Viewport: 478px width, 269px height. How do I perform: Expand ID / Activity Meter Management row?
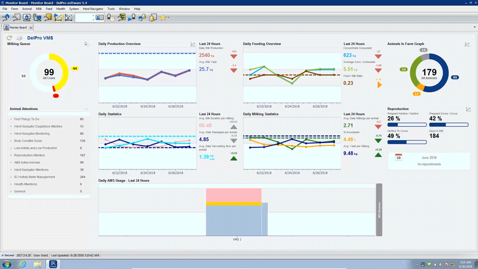pos(11,177)
